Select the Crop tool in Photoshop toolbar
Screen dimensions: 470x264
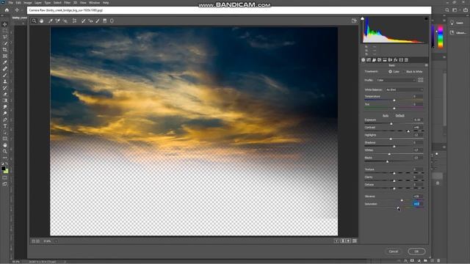[x=5, y=50]
